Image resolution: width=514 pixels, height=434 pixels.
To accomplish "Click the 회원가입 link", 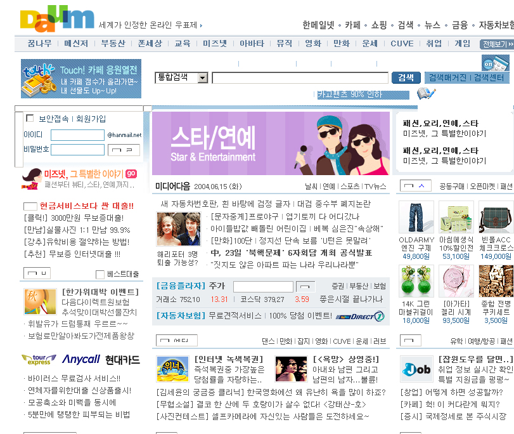I will point(91,119).
